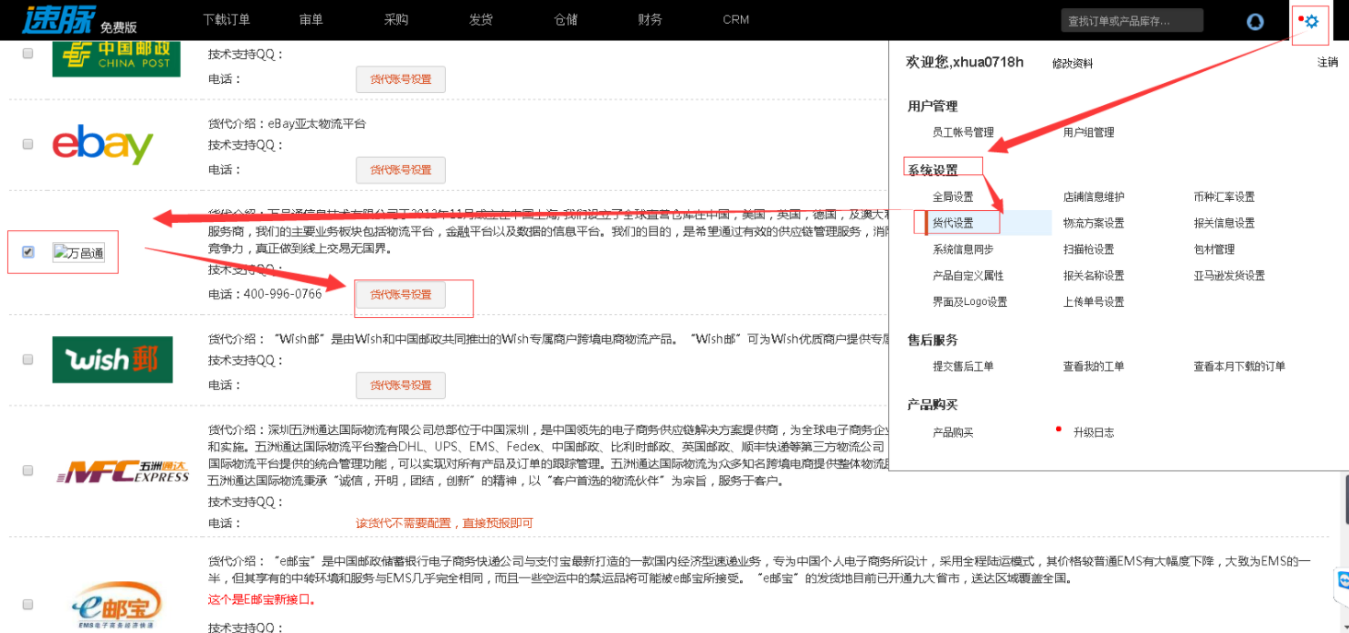Tick the eBay forwarder checkbox
This screenshot has width=1349, height=633.
coord(28,145)
